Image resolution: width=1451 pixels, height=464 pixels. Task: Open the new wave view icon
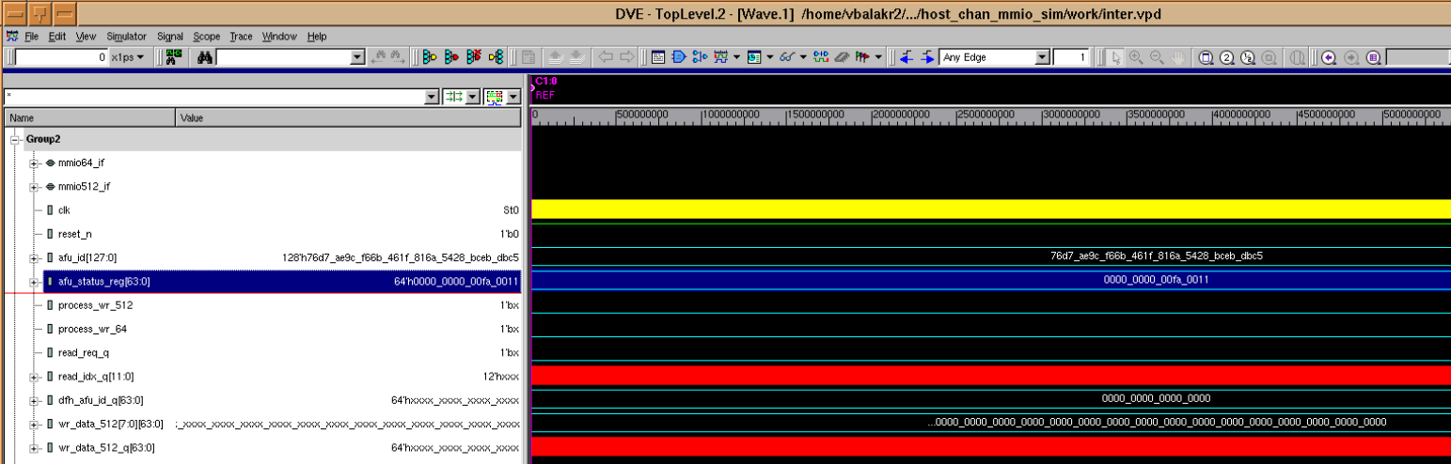pos(721,57)
